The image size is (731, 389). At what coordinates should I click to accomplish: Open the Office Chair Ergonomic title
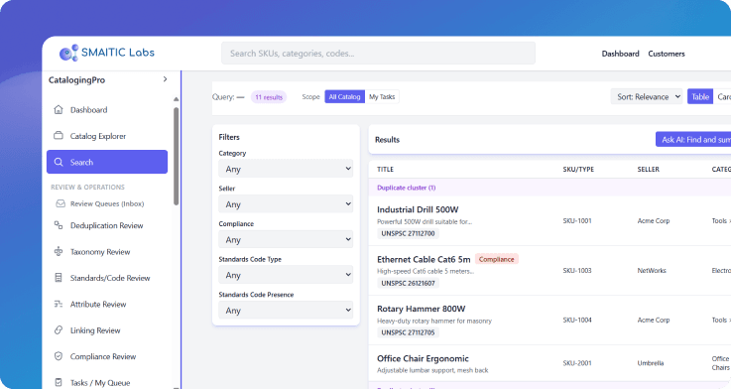423,358
